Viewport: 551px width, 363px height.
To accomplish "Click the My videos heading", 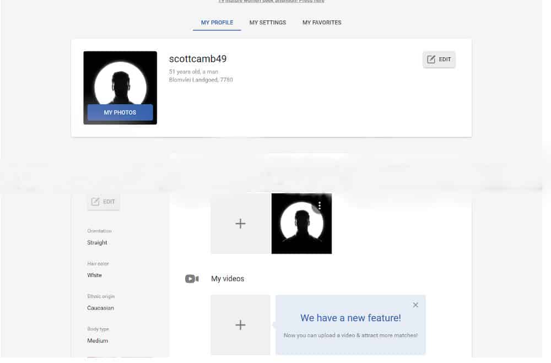I will pos(228,279).
